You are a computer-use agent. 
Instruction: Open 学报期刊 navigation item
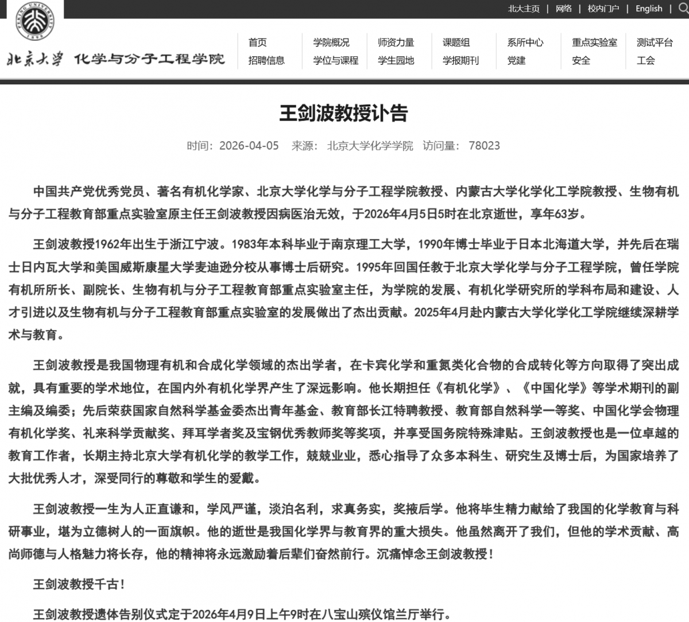(460, 60)
